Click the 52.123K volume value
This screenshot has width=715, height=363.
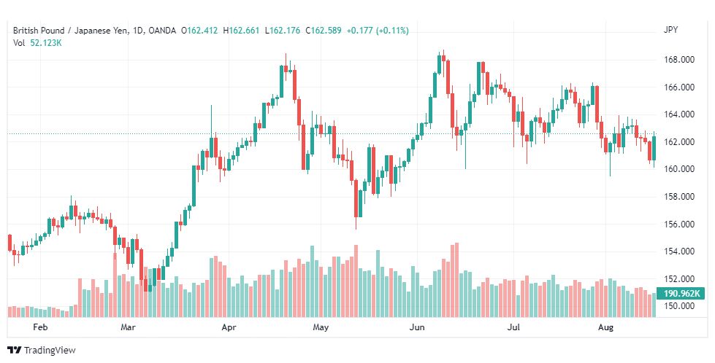pos(46,43)
